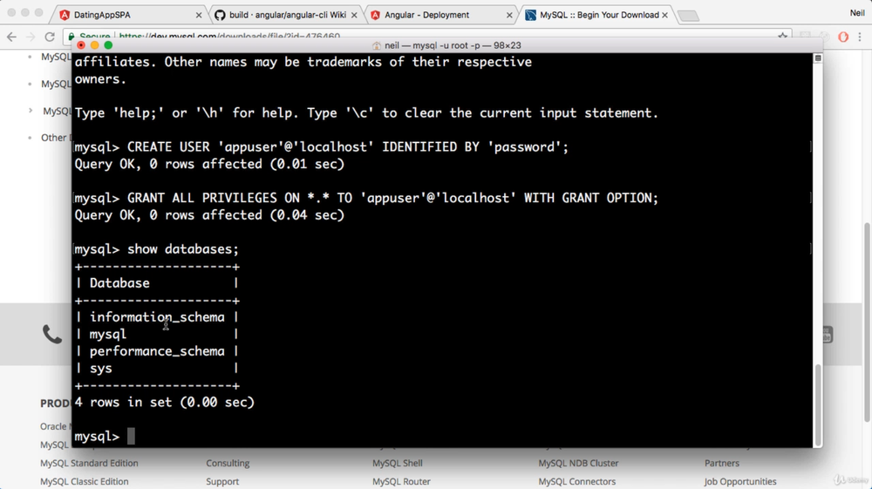
Task: Go back in browser history
Action: (11, 37)
